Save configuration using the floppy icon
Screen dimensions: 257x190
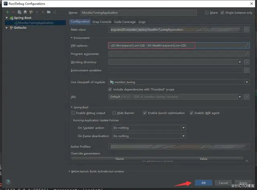pos(25,12)
